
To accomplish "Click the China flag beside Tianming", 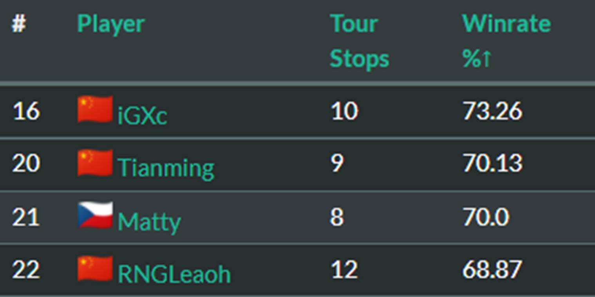I will point(95,163).
